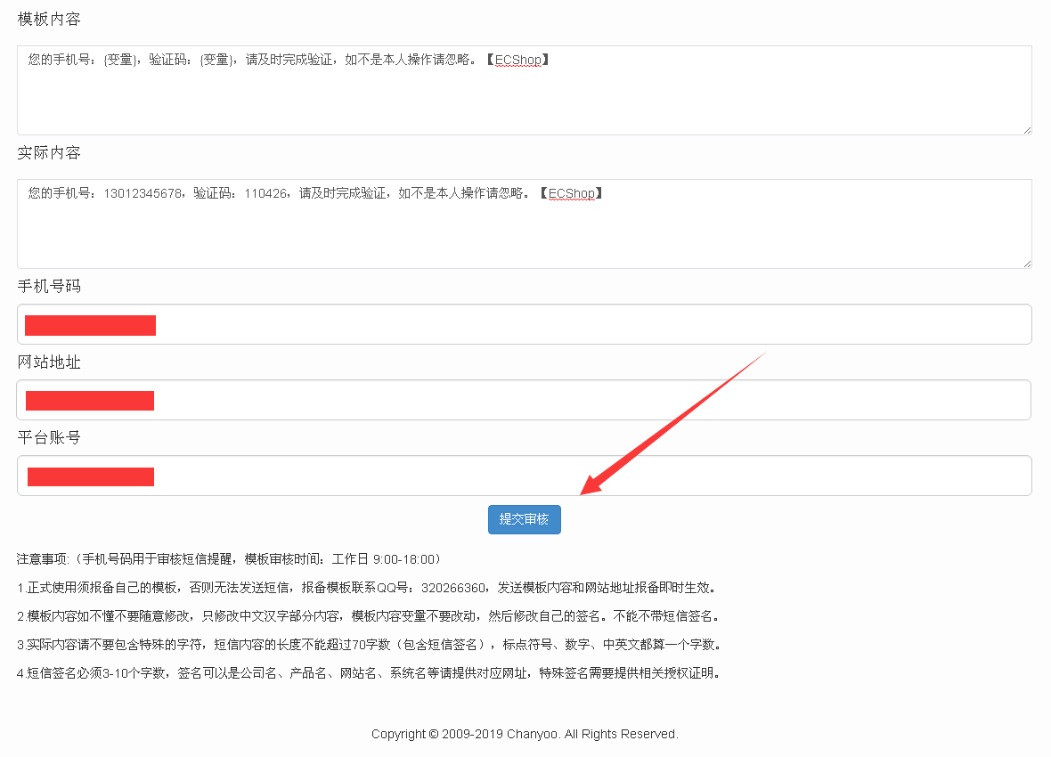Image resolution: width=1051 pixels, height=757 pixels.
Task: Focus the 模板内容 template text area
Action: point(524,98)
